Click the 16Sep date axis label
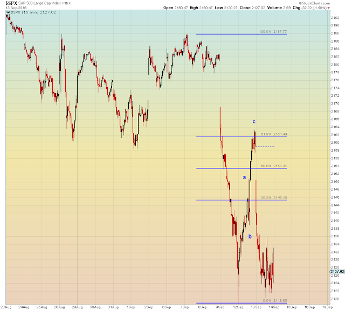The image size is (345, 310). (x=309, y=307)
